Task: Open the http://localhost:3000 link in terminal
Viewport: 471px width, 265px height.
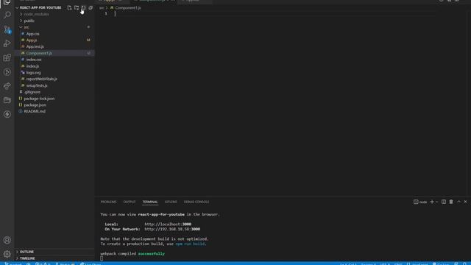Action: click(x=168, y=224)
